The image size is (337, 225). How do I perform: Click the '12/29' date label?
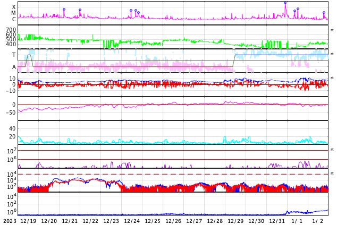pyautogui.click(x=235, y=221)
